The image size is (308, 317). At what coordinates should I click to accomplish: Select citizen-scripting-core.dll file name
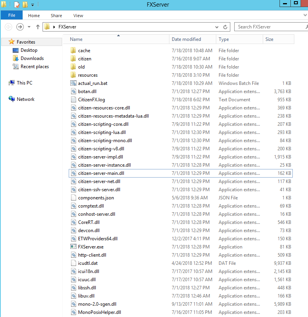(103, 124)
